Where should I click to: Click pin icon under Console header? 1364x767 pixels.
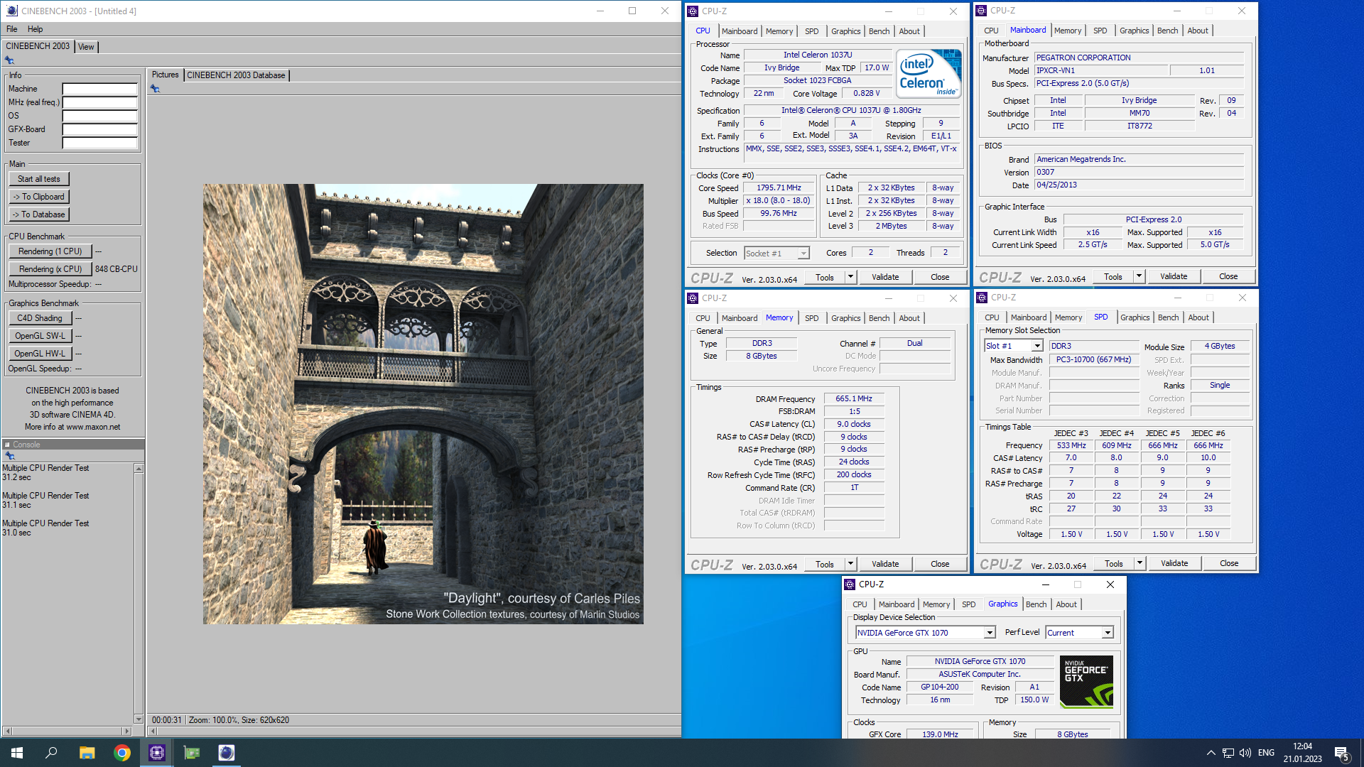[9, 456]
